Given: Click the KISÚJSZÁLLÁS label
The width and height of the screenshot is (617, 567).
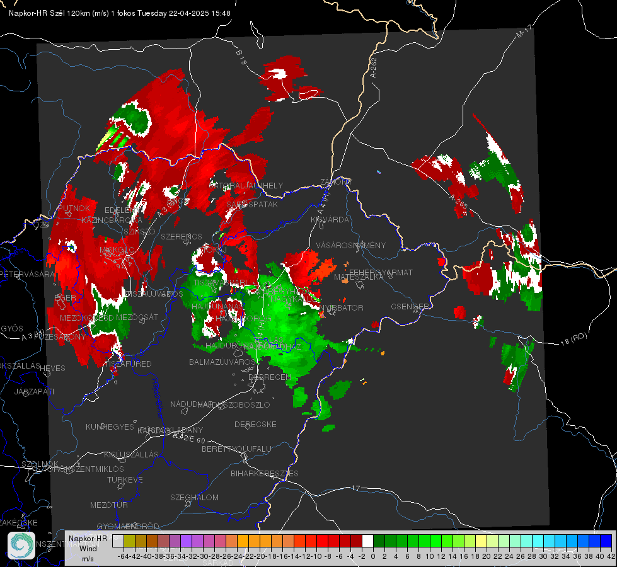Looking at the screenshot, I should [x=131, y=454].
